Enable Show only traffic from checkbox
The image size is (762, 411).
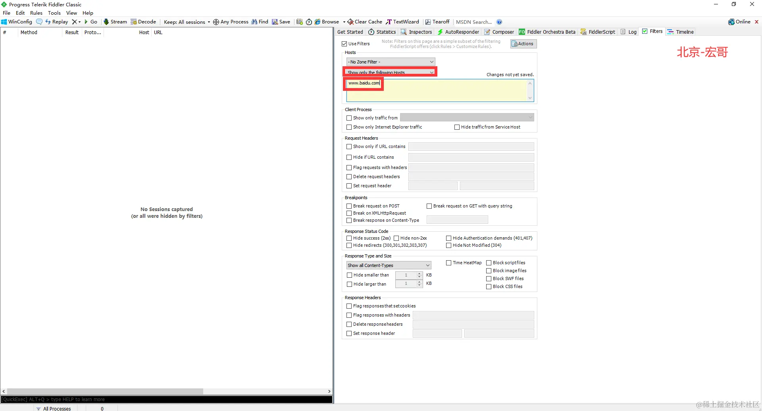349,118
